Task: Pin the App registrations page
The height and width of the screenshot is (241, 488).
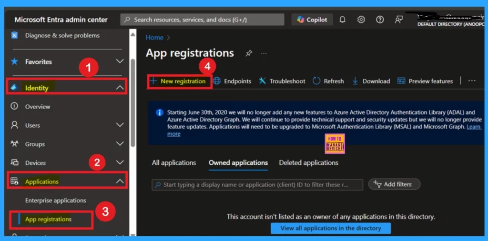Action: 249,53
